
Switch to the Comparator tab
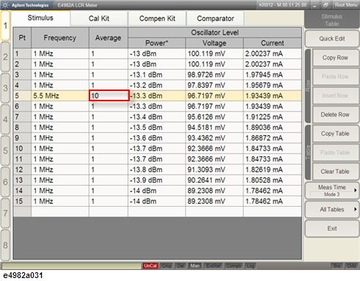[x=216, y=18]
